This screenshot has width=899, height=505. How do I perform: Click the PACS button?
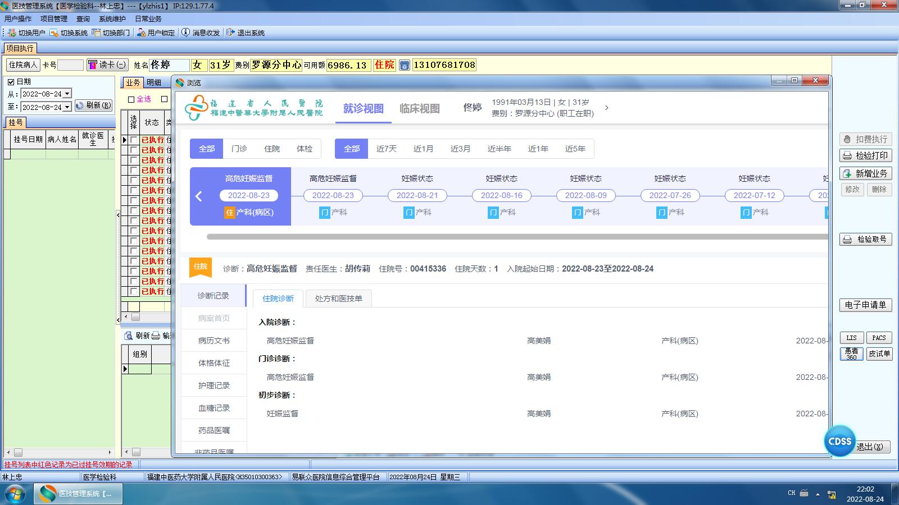pyautogui.click(x=879, y=338)
